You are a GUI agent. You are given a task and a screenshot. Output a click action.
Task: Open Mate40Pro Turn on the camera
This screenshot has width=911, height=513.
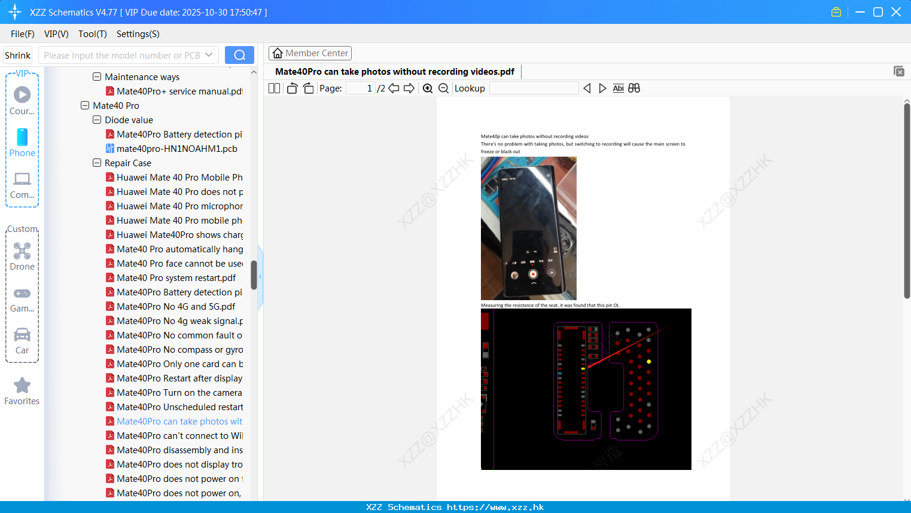pyautogui.click(x=174, y=393)
